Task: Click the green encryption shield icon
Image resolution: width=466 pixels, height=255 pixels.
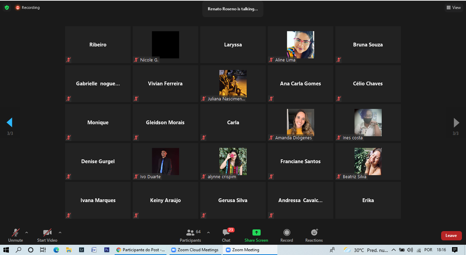Action: click(7, 8)
